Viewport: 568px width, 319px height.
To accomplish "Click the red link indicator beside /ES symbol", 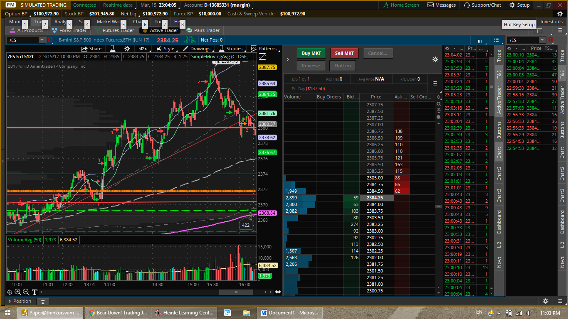I will coord(50,40).
